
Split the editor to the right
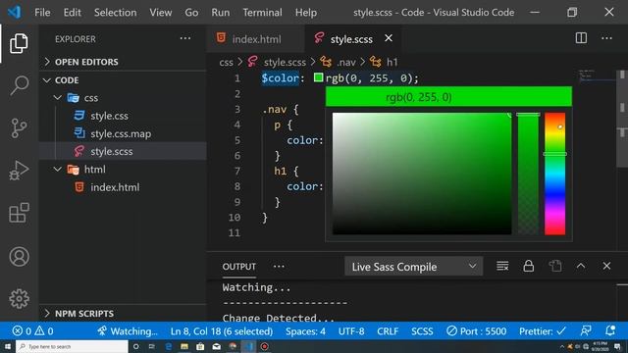[x=581, y=38]
